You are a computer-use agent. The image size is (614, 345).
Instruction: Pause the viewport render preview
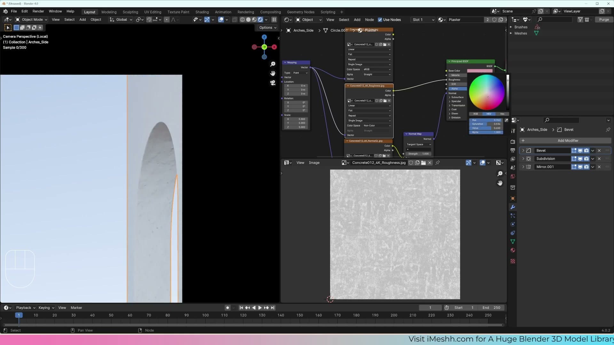point(274,20)
